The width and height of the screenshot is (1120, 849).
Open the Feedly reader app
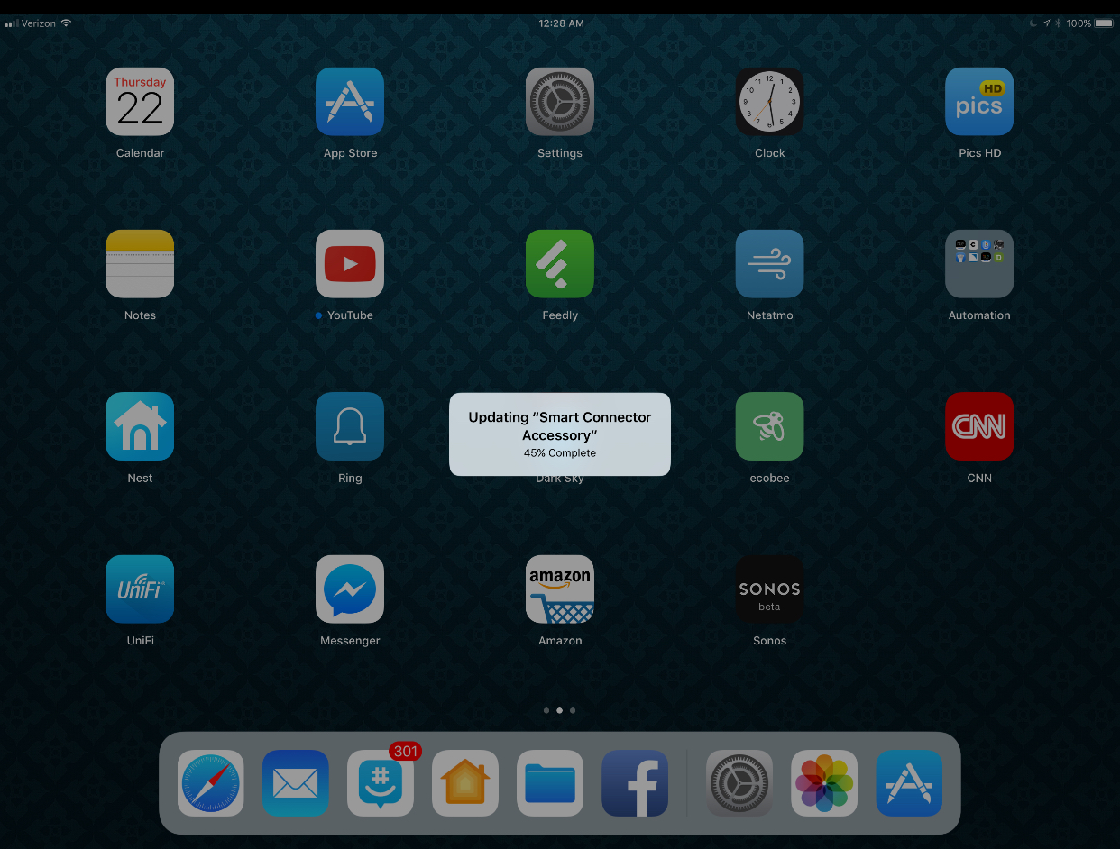coord(560,264)
